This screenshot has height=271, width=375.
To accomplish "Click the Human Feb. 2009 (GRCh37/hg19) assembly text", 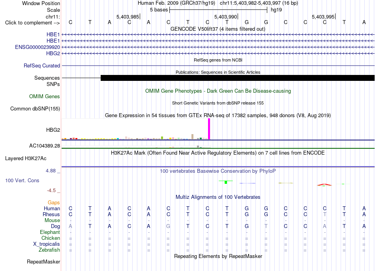I will click(x=176, y=3).
